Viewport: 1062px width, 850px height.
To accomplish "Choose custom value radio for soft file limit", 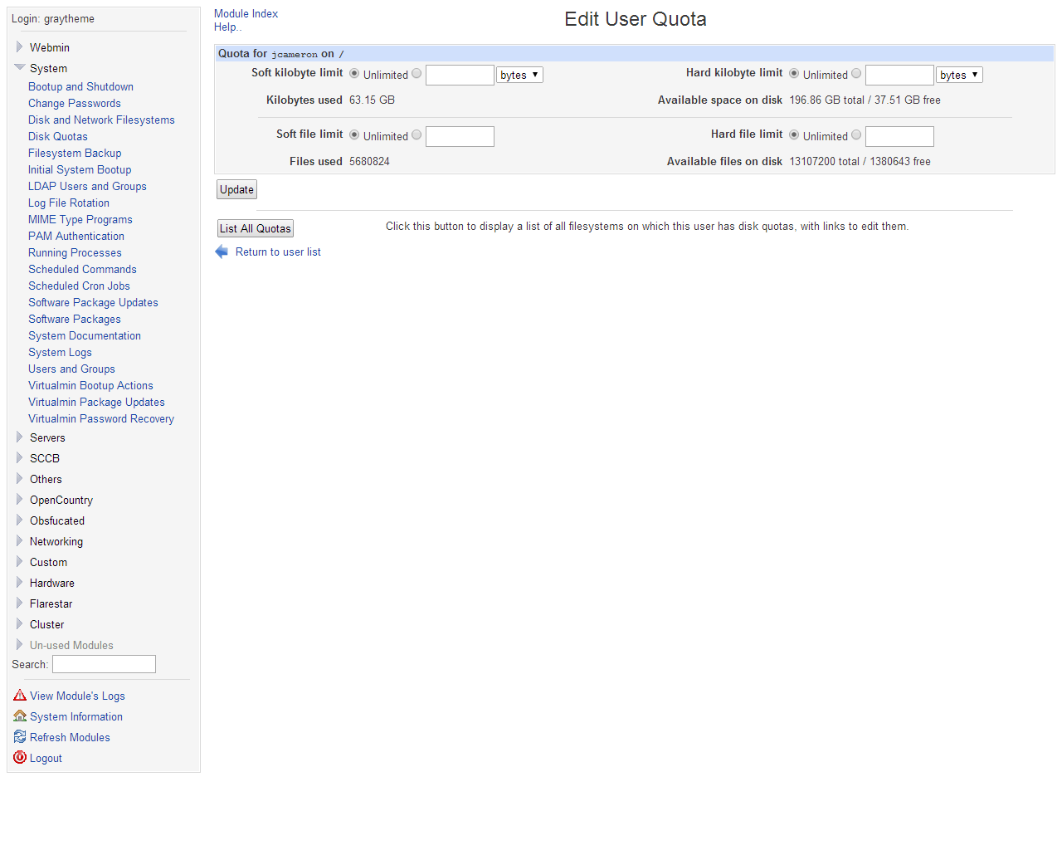I will coord(417,135).
